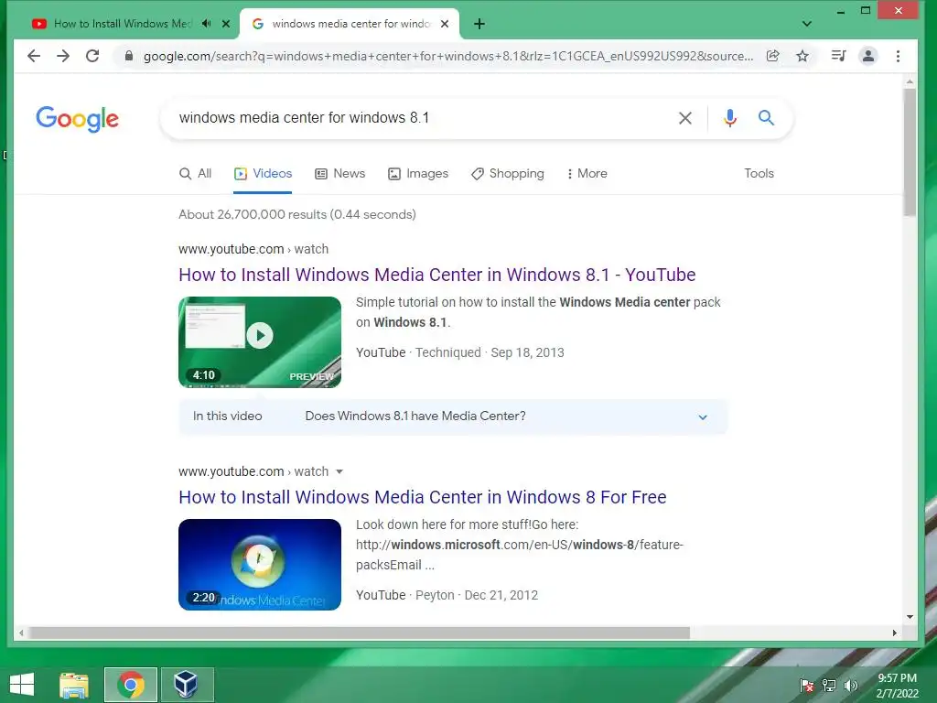The image size is (937, 703).
Task: Open the Google logo homepage
Action: (x=78, y=119)
